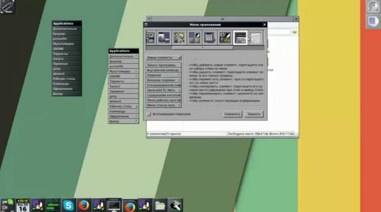The height and width of the screenshot is (212, 381).
Task: Open the keyboard shortcuts section icon with key grid
Action: [x=256, y=38]
